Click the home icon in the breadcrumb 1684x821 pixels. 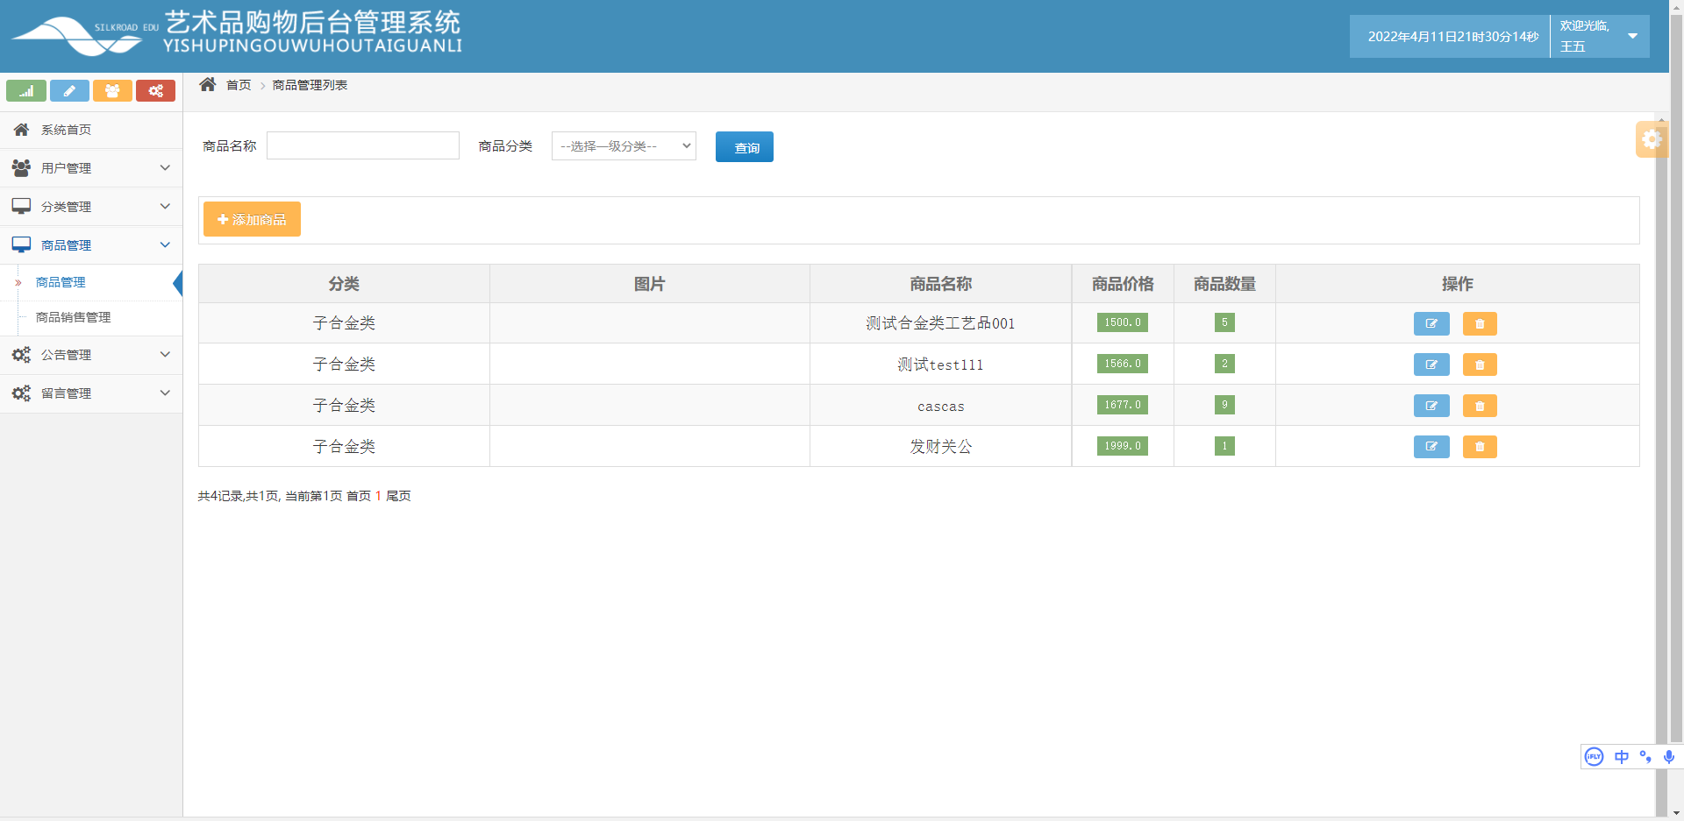click(x=208, y=84)
